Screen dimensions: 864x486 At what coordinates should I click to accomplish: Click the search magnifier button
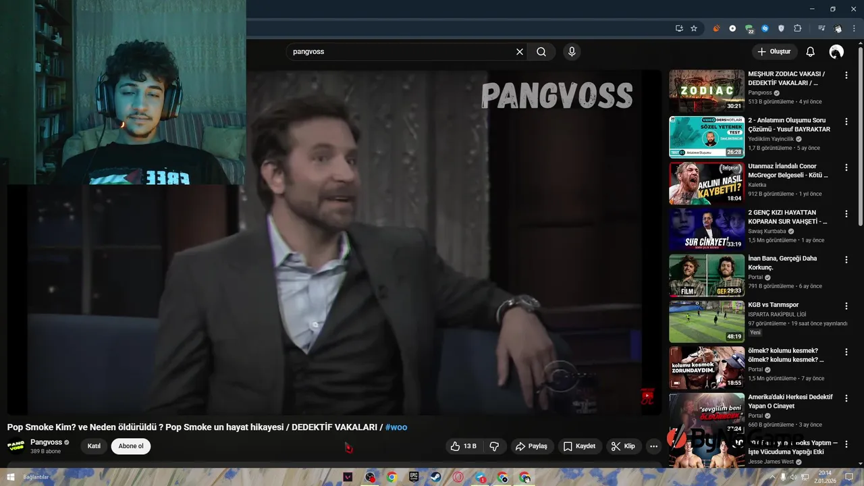point(541,52)
